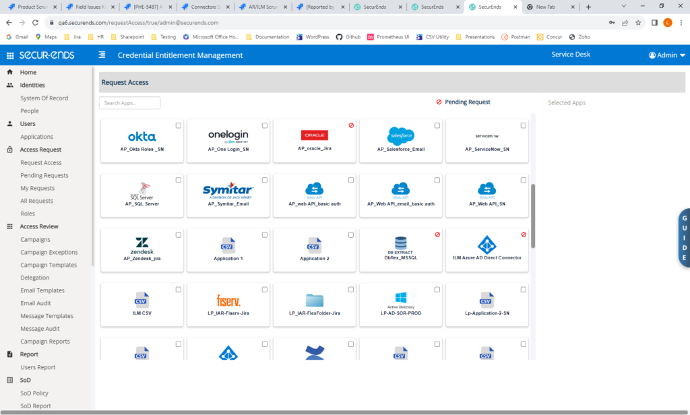Check the AP_Okta Roles _SN checkbox
Image resolution: width=690 pixels, height=415 pixels.
click(178, 125)
